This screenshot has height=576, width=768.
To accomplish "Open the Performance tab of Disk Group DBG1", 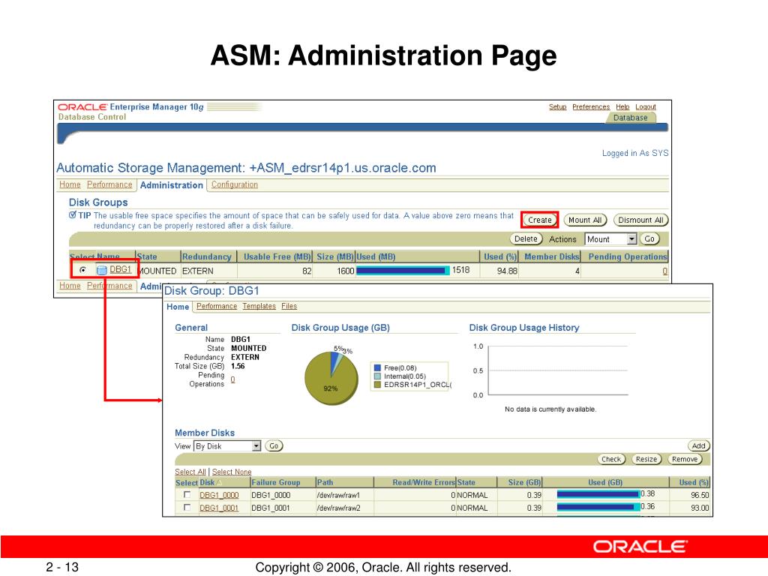I will 217,306.
